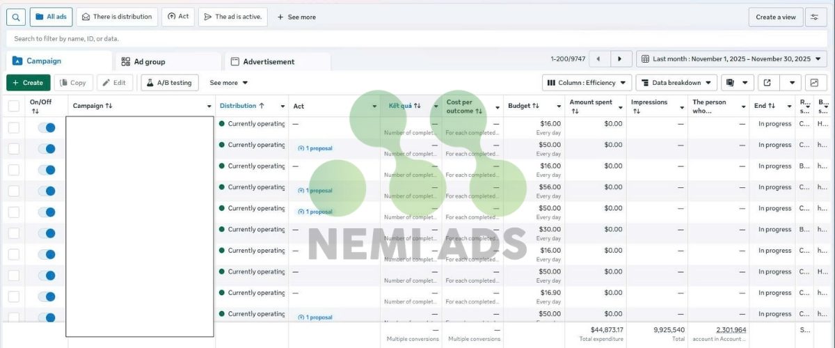
Task: Expand the arrow next to the export icon
Action: (x=790, y=83)
